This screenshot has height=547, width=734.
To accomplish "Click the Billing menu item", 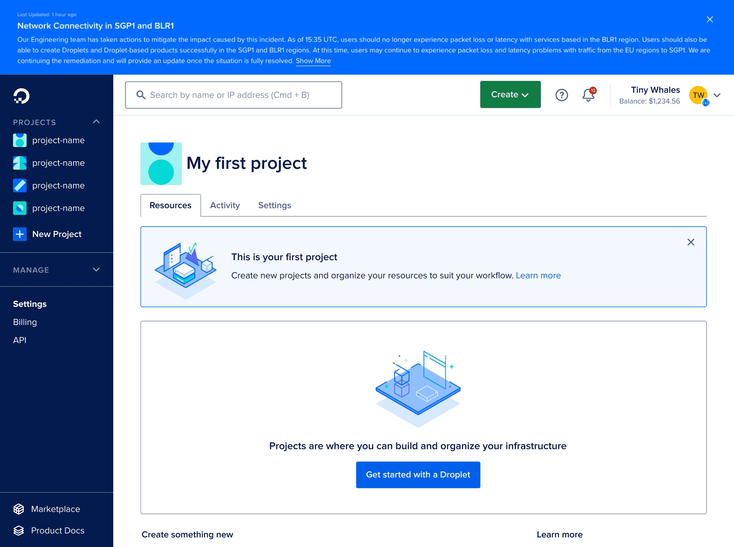I will point(25,322).
